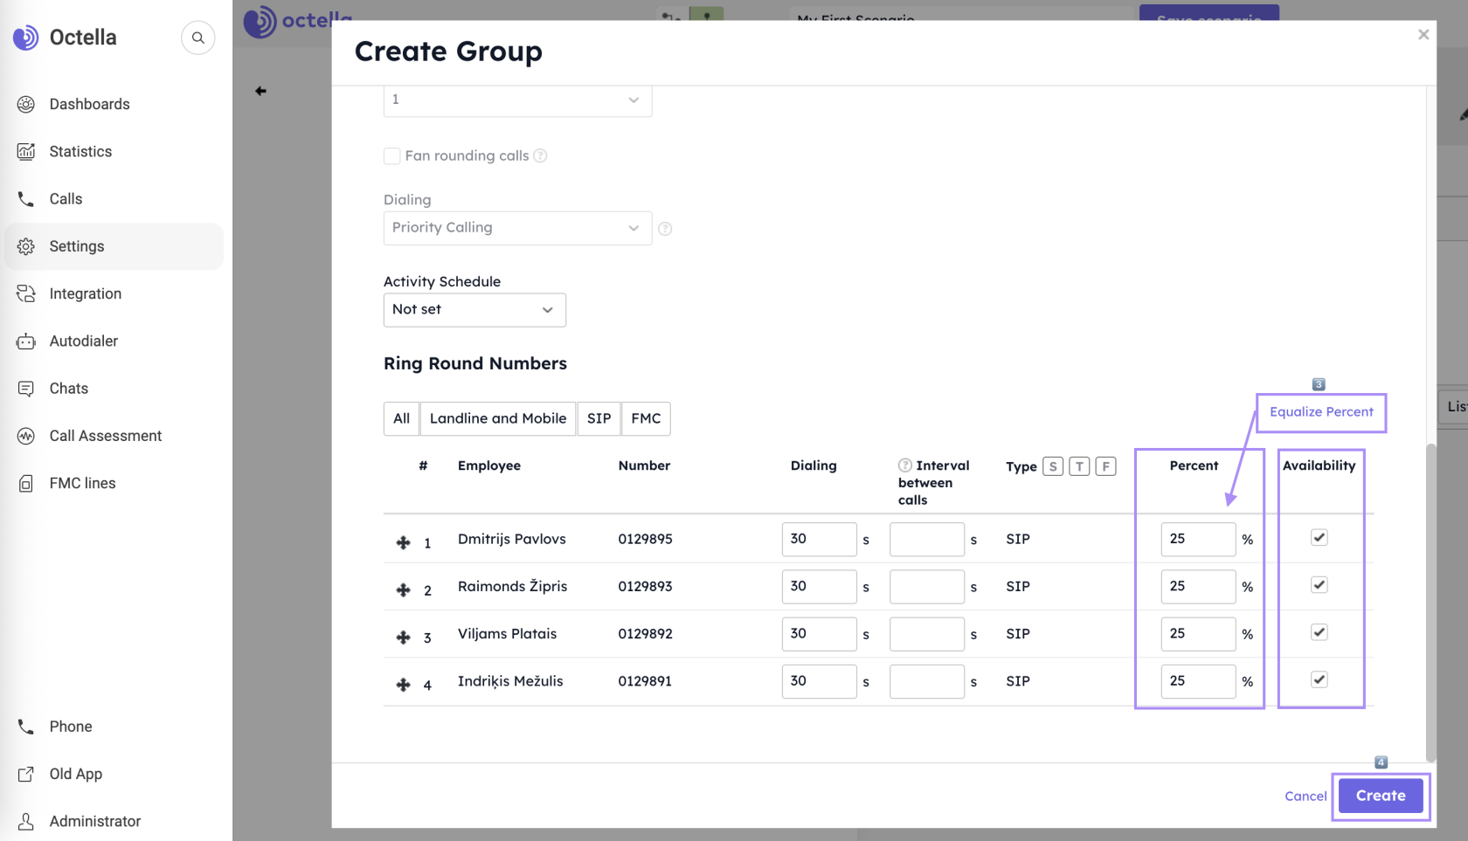Screen dimensions: 1468x841
Task: Click the modal's vertical scrollbar
Action: click(1430, 603)
